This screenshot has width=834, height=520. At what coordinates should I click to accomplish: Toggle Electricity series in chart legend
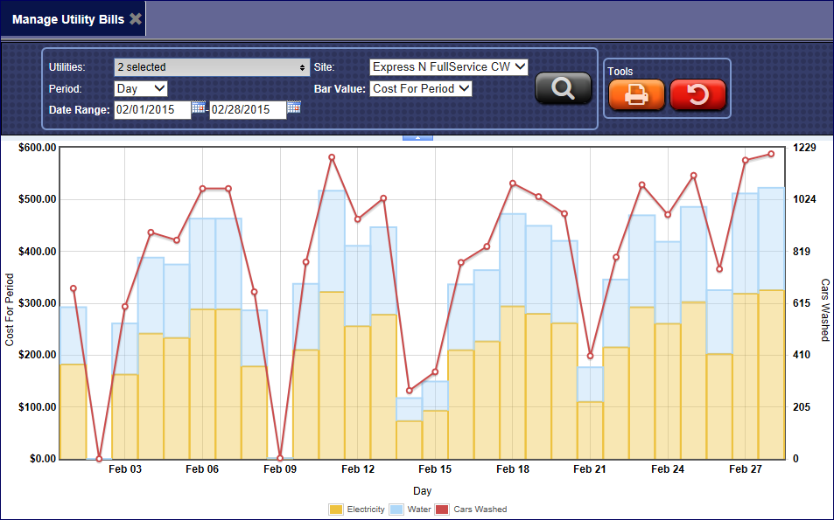coord(365,509)
